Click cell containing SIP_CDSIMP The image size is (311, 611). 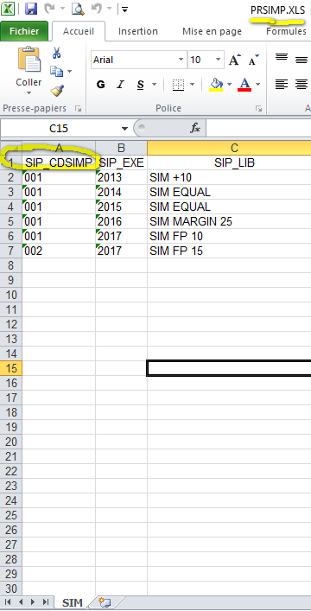click(59, 162)
